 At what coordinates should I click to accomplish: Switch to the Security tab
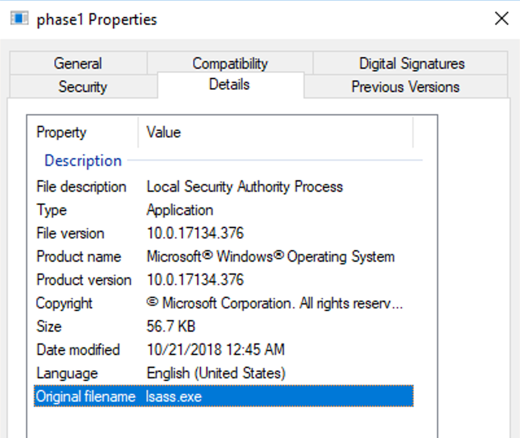coord(82,87)
